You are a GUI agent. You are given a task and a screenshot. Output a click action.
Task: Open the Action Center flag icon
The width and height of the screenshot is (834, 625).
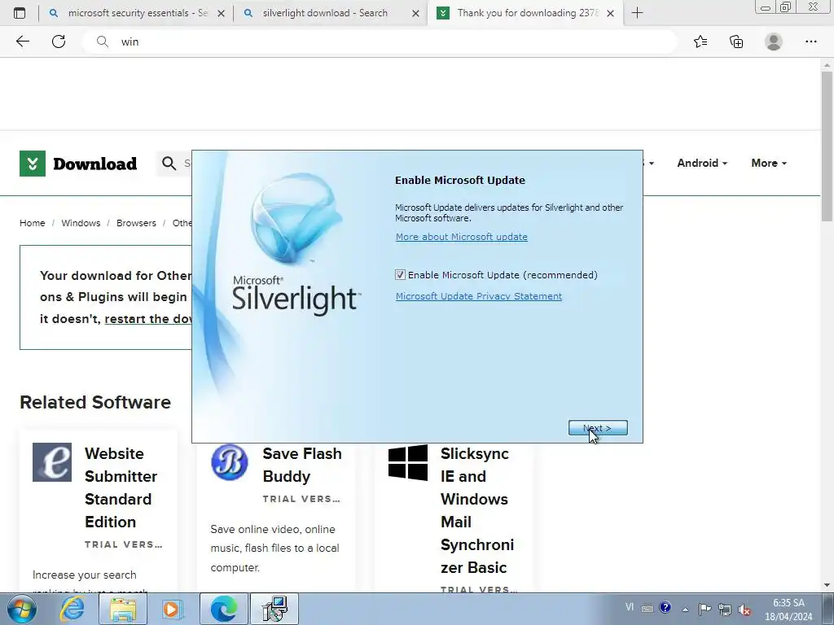point(705,609)
